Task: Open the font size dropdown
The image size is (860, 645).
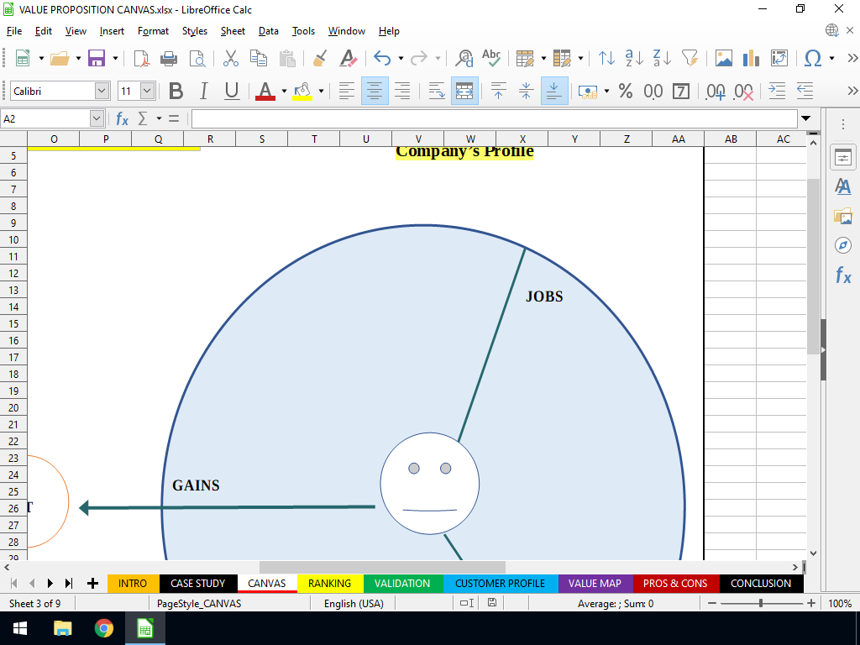Action: pos(148,91)
